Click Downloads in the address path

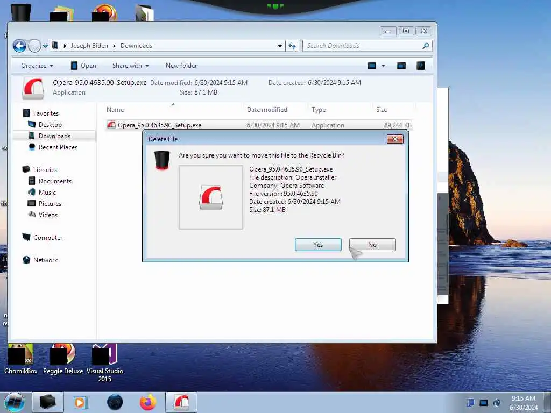click(136, 46)
